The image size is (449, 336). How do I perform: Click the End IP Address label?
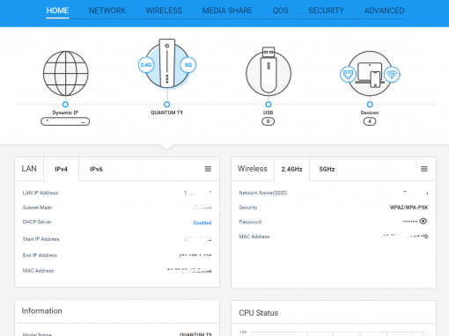[x=40, y=255]
